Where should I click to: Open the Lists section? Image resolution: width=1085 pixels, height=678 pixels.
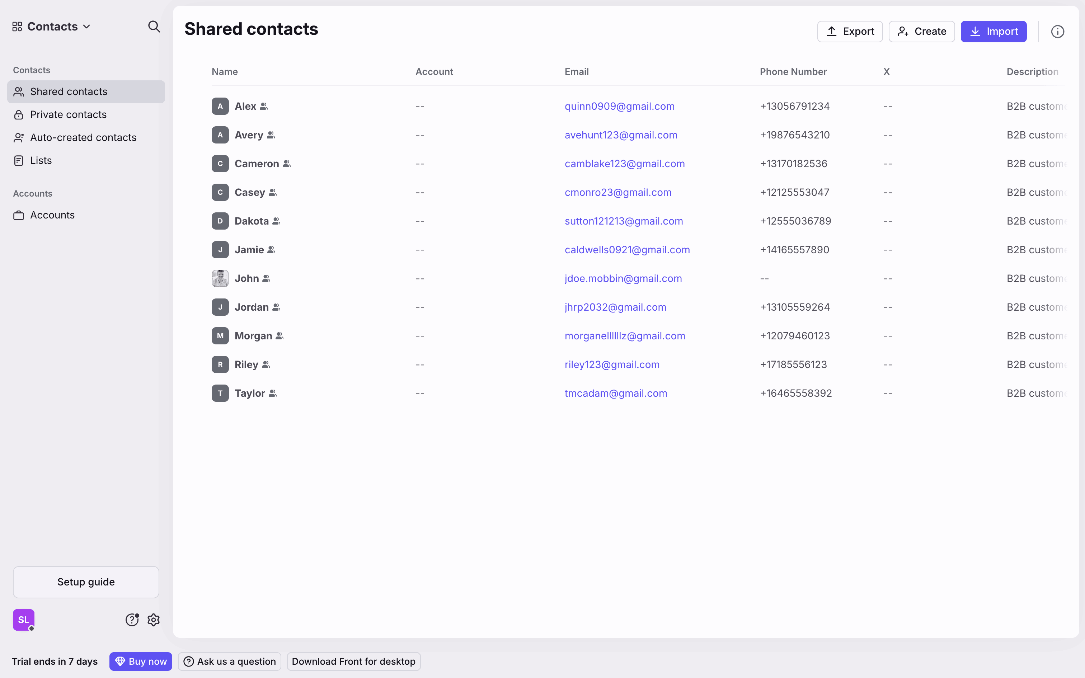(x=41, y=161)
